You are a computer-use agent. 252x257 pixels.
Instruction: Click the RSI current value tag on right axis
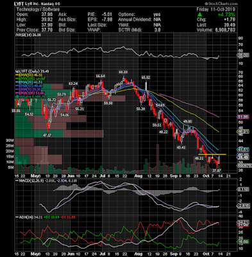pyautogui.click(x=244, y=55)
